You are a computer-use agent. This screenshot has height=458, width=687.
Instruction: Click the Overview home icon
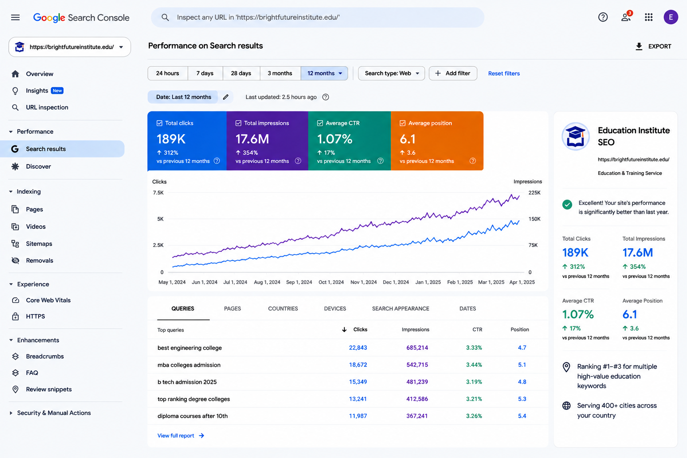[x=15, y=74]
